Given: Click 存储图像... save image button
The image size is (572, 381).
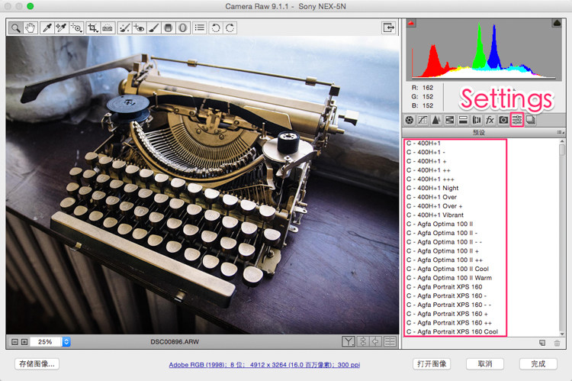Looking at the screenshot, I should coord(37,364).
